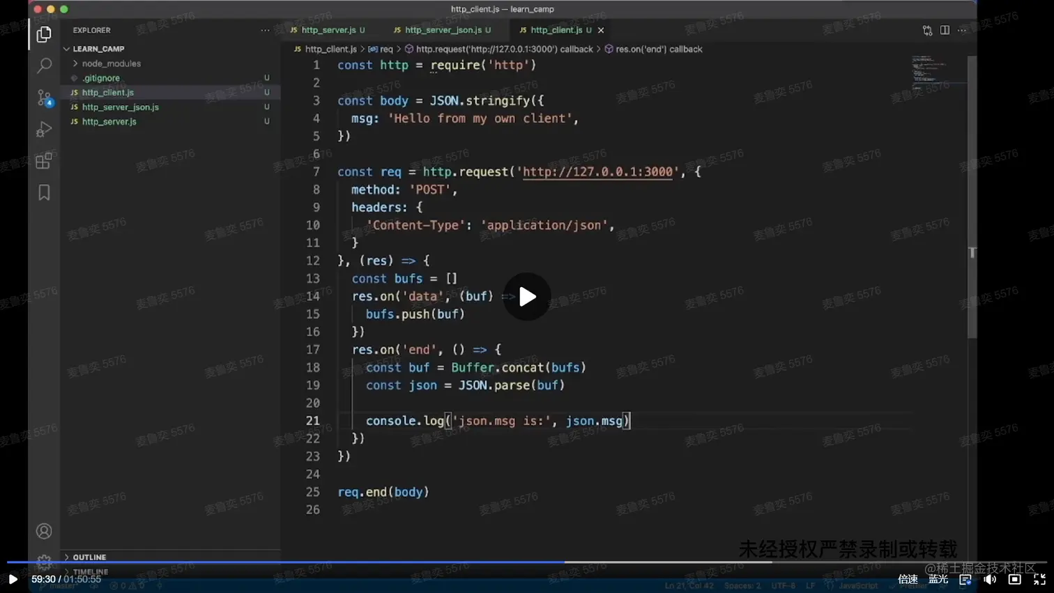Click line number 21 in the gutter

pyautogui.click(x=313, y=421)
